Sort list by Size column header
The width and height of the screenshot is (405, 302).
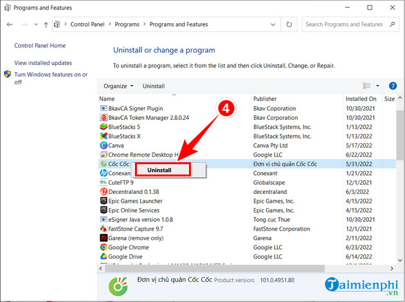(x=389, y=99)
